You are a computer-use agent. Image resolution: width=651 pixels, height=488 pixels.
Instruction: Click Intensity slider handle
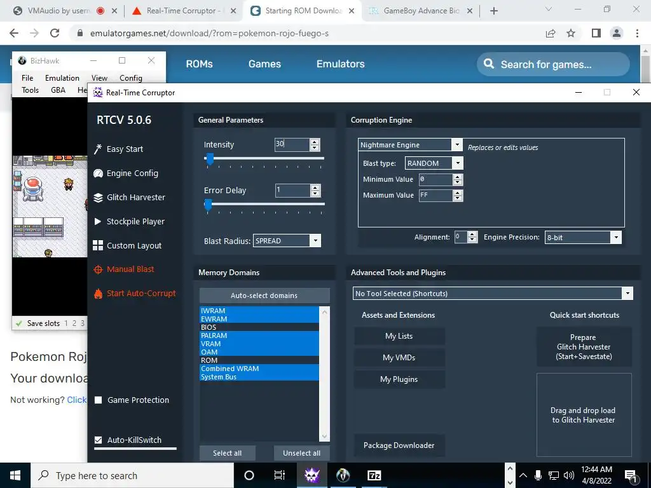coord(210,159)
